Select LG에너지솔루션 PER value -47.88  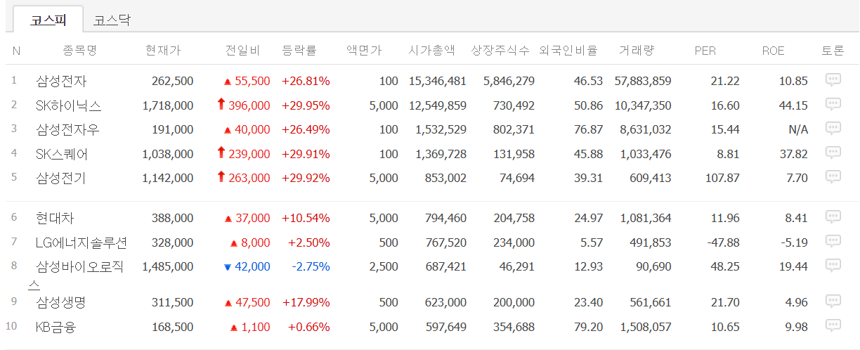click(722, 242)
